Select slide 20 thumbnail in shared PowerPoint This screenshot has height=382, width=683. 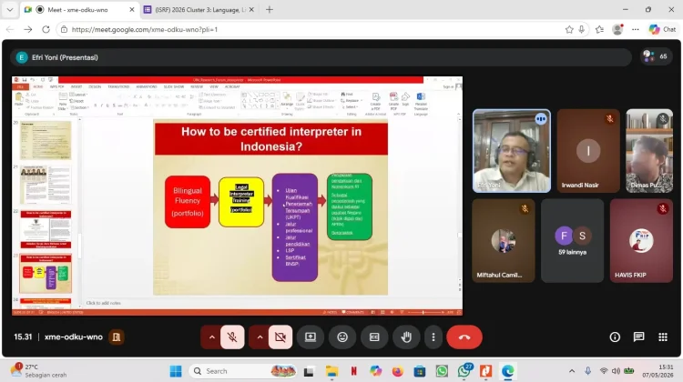(x=46, y=140)
